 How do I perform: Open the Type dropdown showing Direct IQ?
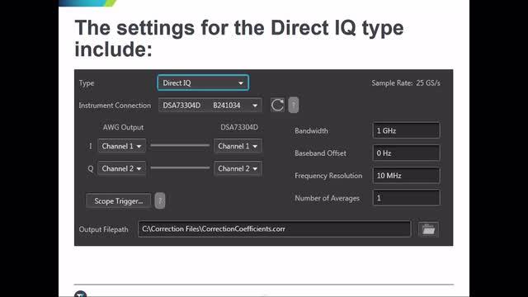click(x=203, y=82)
